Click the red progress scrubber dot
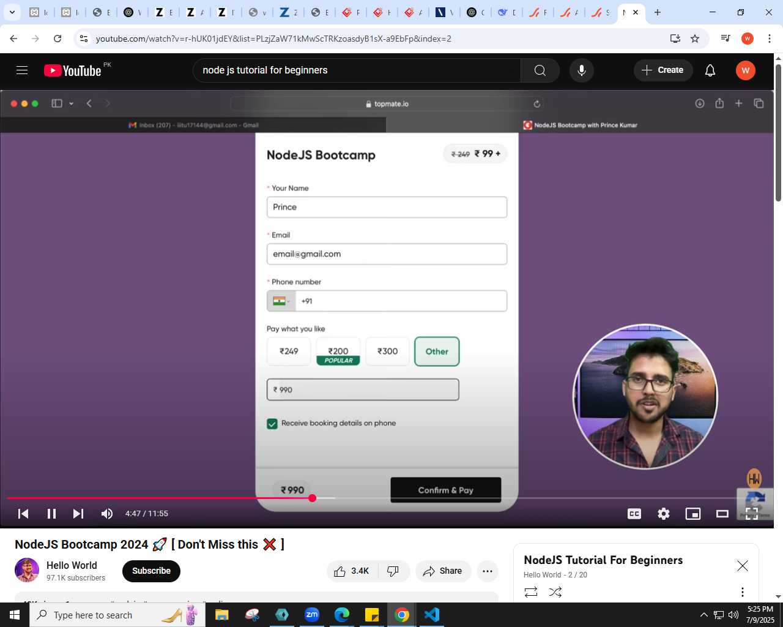The image size is (783, 627). click(312, 498)
